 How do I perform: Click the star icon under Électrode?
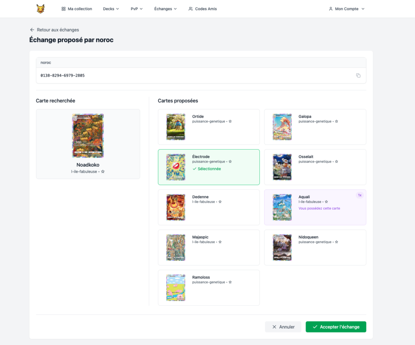point(230,161)
